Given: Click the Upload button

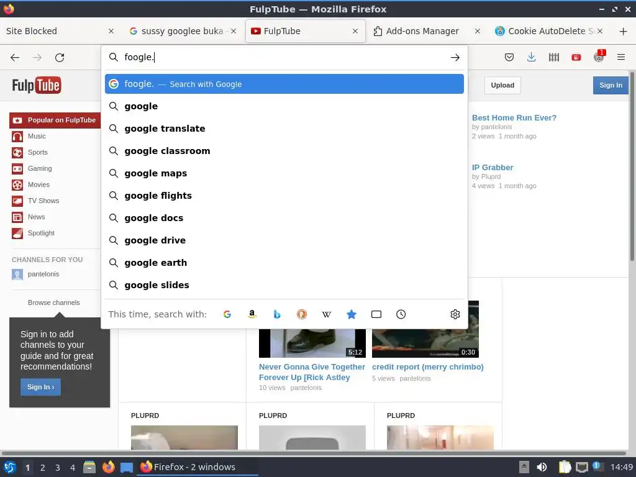Looking at the screenshot, I should pyautogui.click(x=502, y=85).
